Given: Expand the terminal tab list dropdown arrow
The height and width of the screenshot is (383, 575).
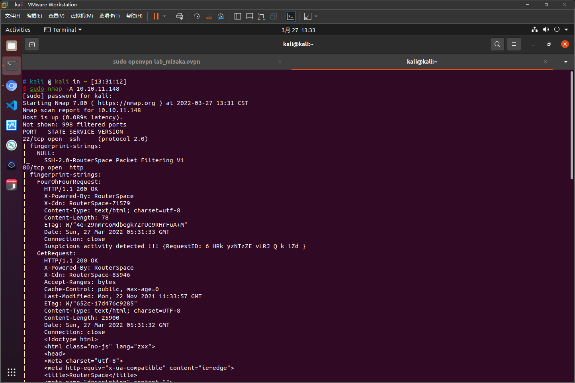Looking at the screenshot, I should [x=566, y=62].
